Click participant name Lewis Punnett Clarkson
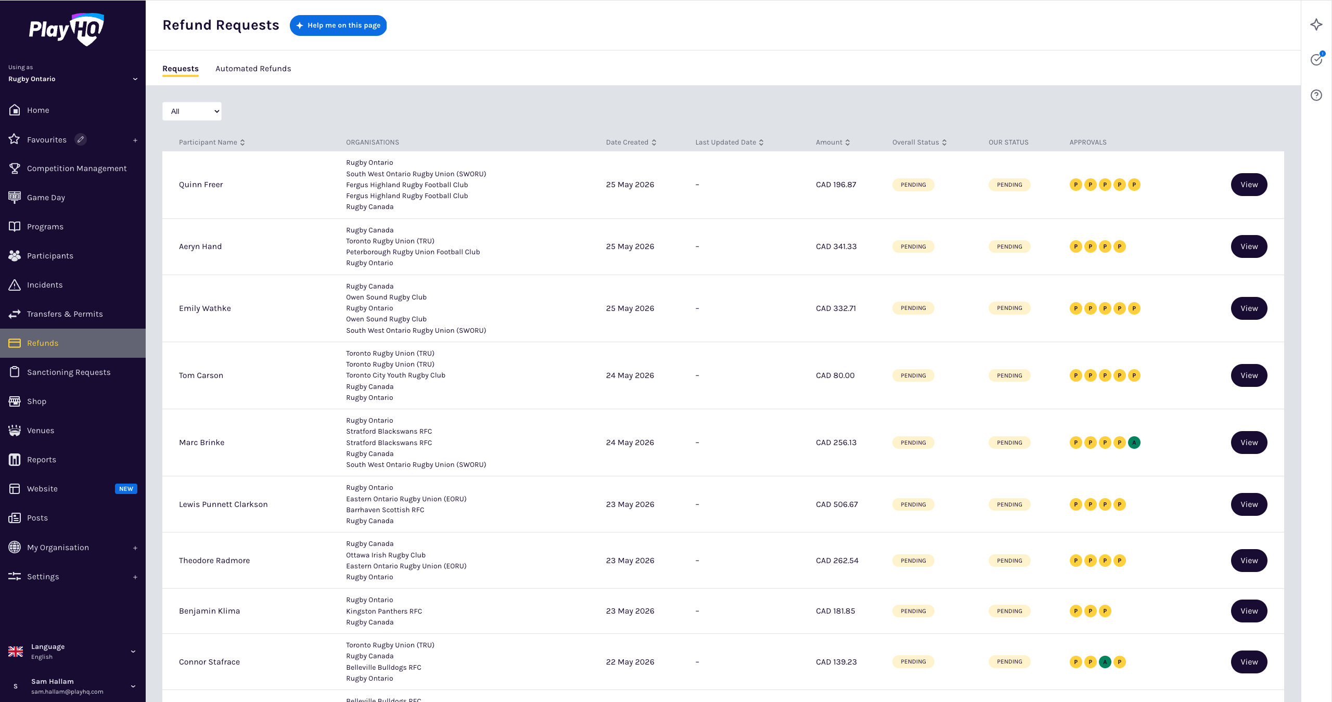 coord(223,504)
